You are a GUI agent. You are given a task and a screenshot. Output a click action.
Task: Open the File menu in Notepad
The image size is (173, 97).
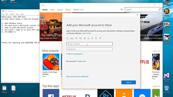[x=3, y=14]
